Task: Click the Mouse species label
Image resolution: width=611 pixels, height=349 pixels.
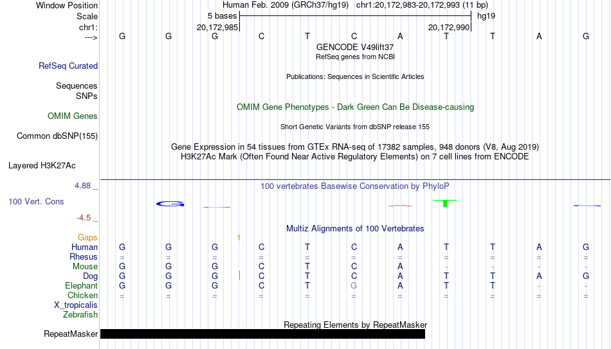Action: pyautogui.click(x=86, y=267)
